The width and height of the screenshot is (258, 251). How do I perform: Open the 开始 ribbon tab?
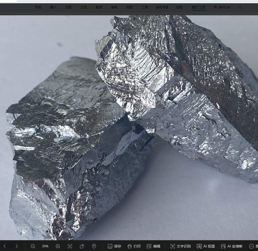point(38,7)
